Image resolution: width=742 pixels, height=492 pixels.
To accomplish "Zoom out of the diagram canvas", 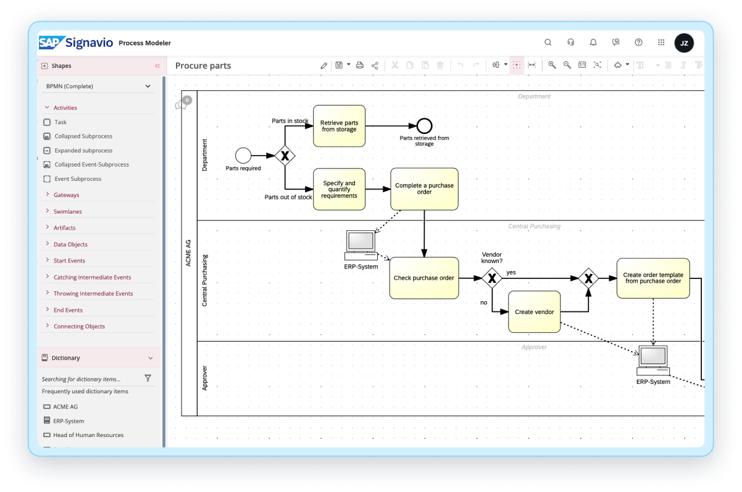I will 567,65.
